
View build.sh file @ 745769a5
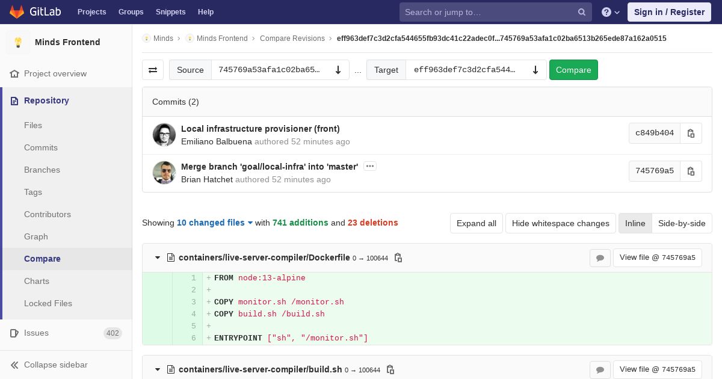pyautogui.click(x=658, y=369)
